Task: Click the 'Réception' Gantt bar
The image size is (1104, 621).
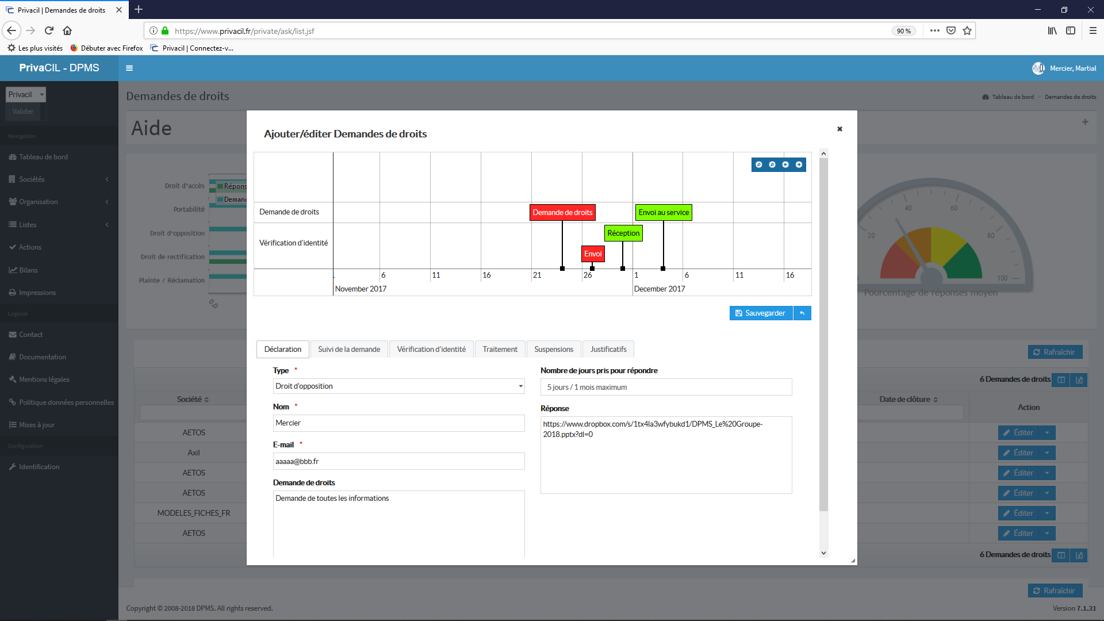Action: (623, 233)
